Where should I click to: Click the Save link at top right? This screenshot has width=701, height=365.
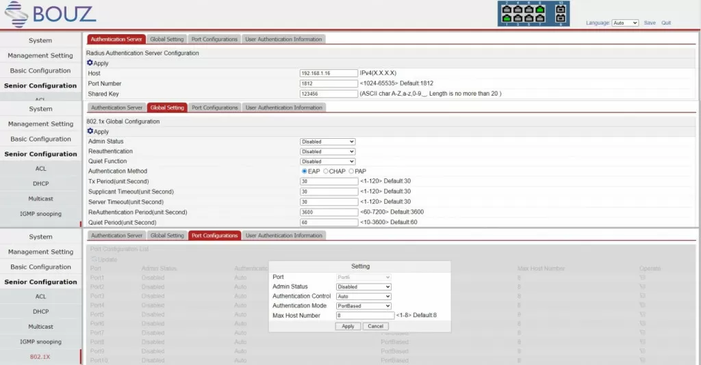coord(650,23)
